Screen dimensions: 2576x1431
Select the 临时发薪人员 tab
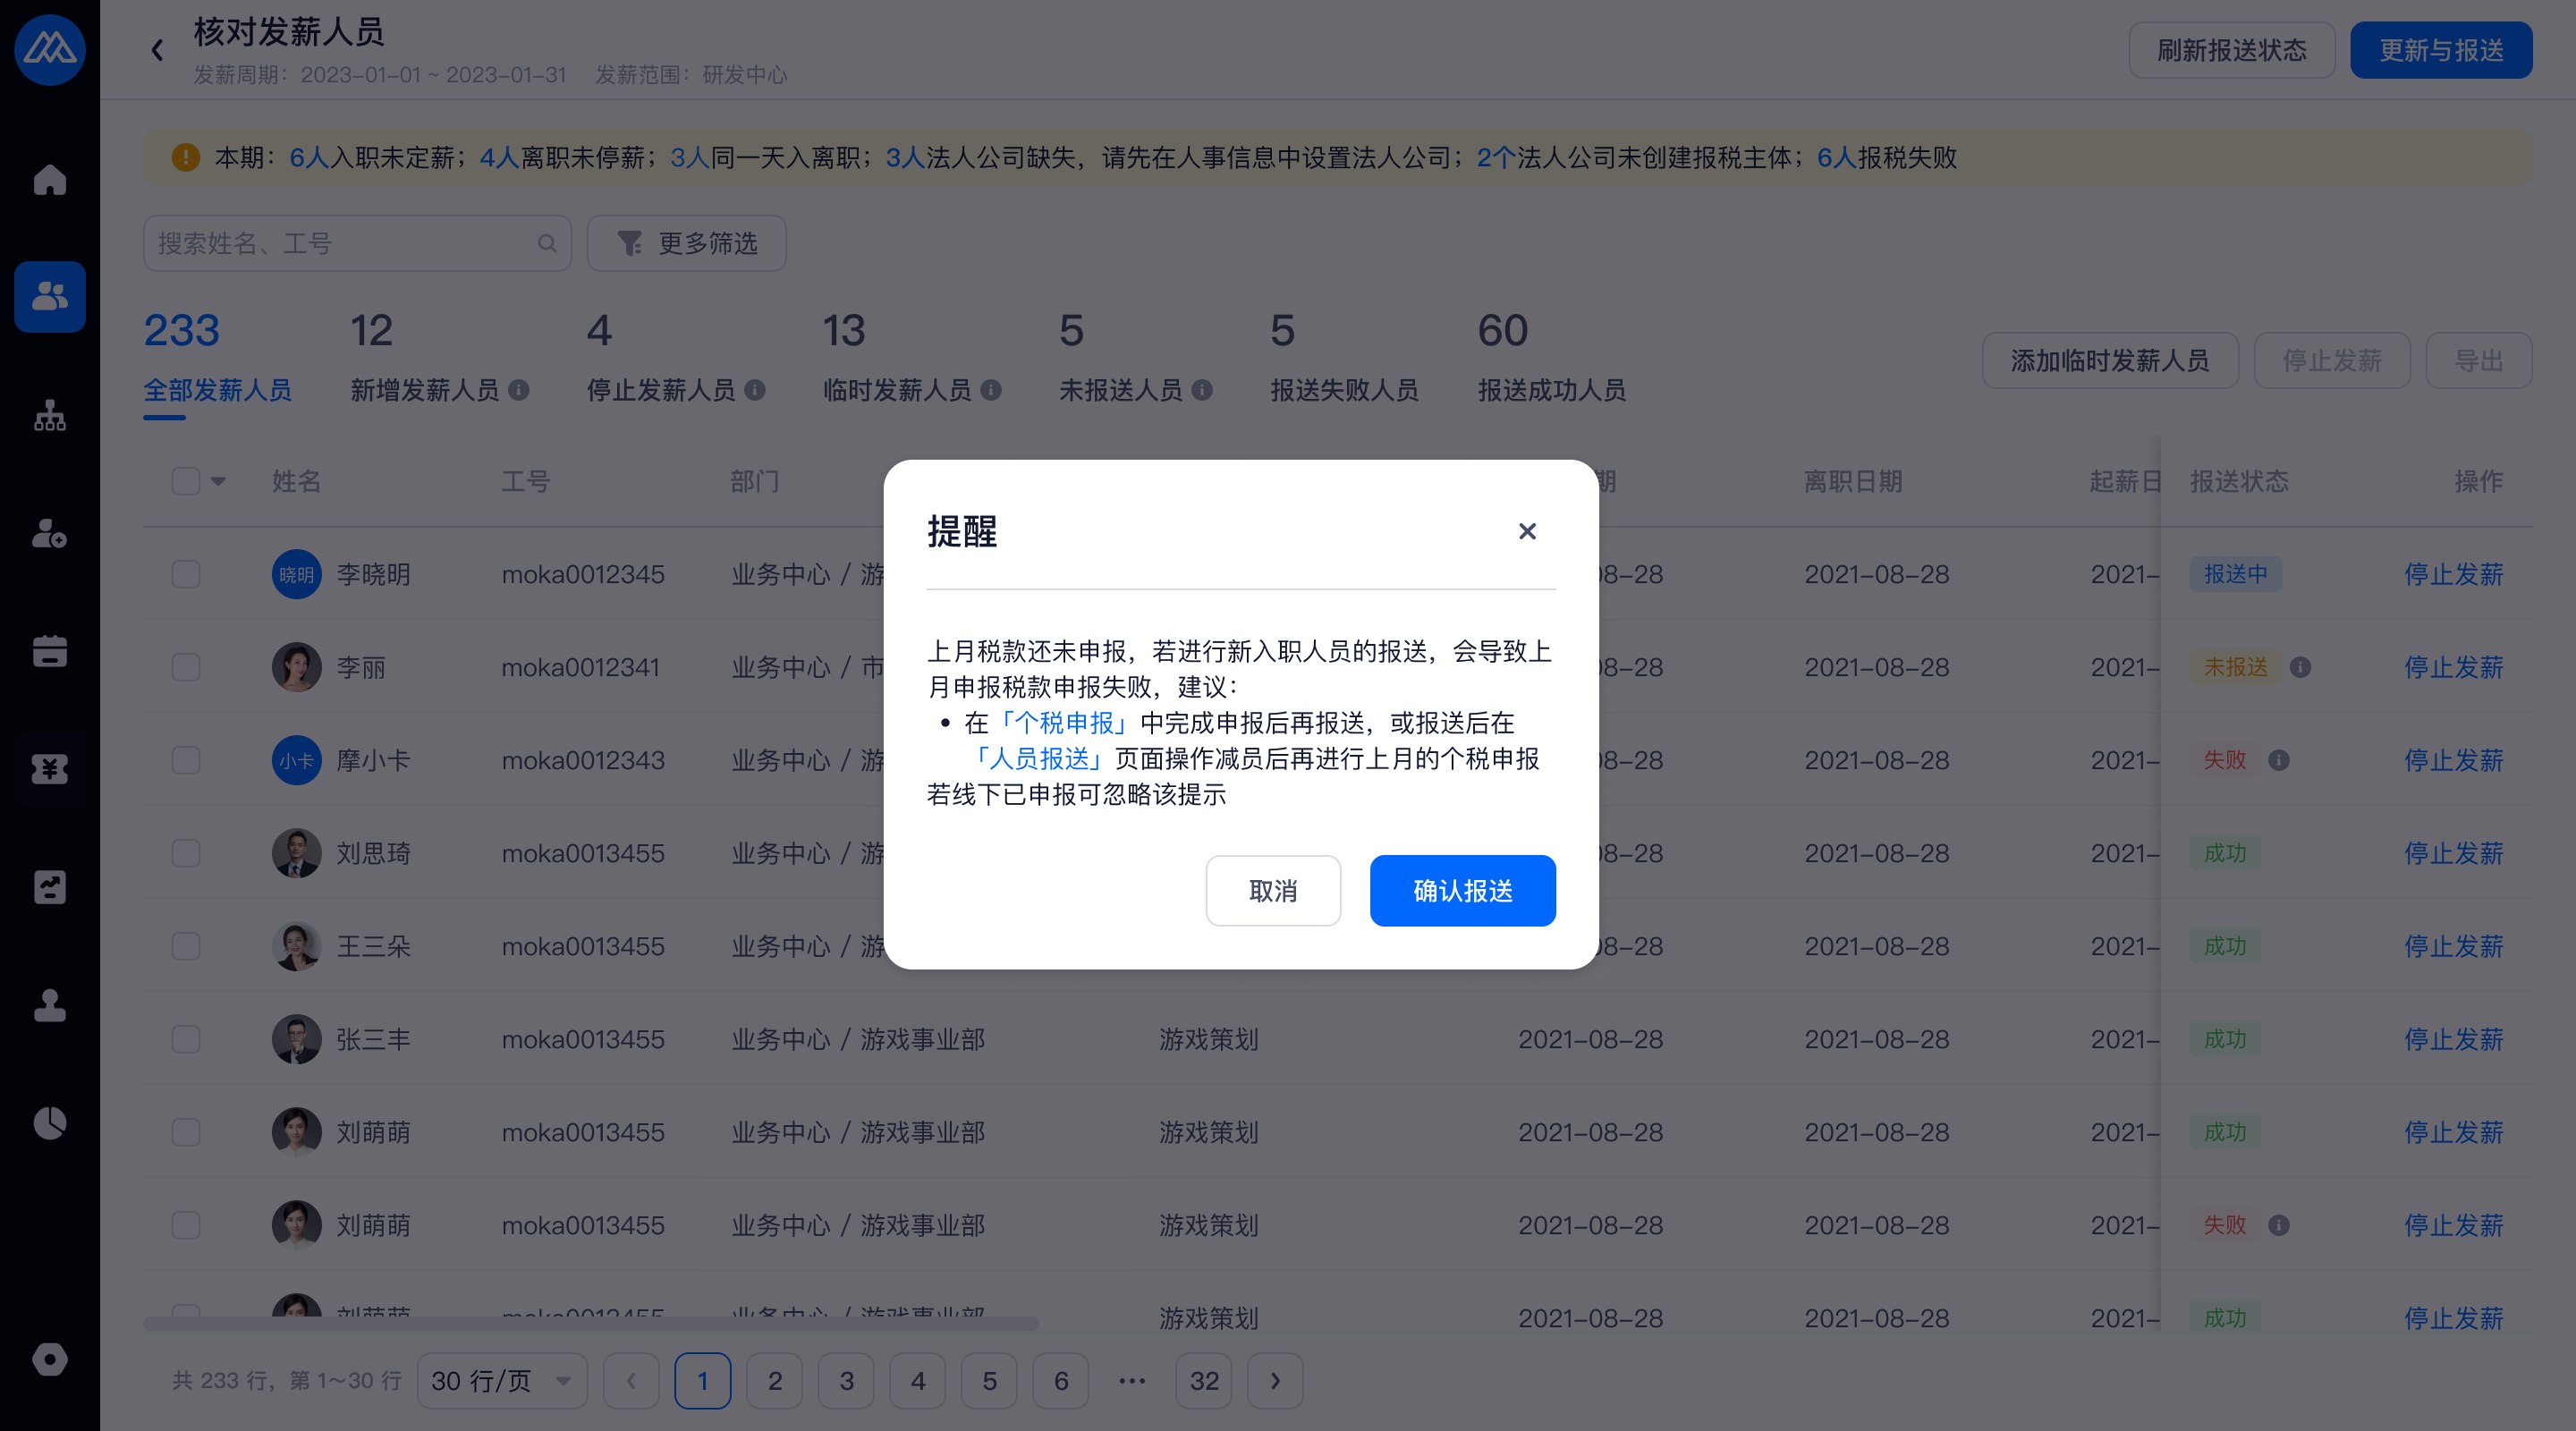(x=912, y=360)
